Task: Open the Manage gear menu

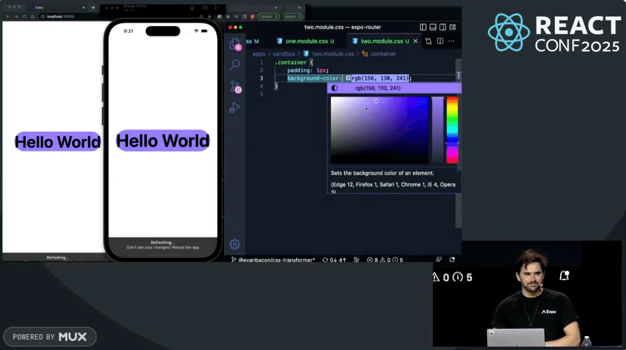Action: tap(235, 244)
